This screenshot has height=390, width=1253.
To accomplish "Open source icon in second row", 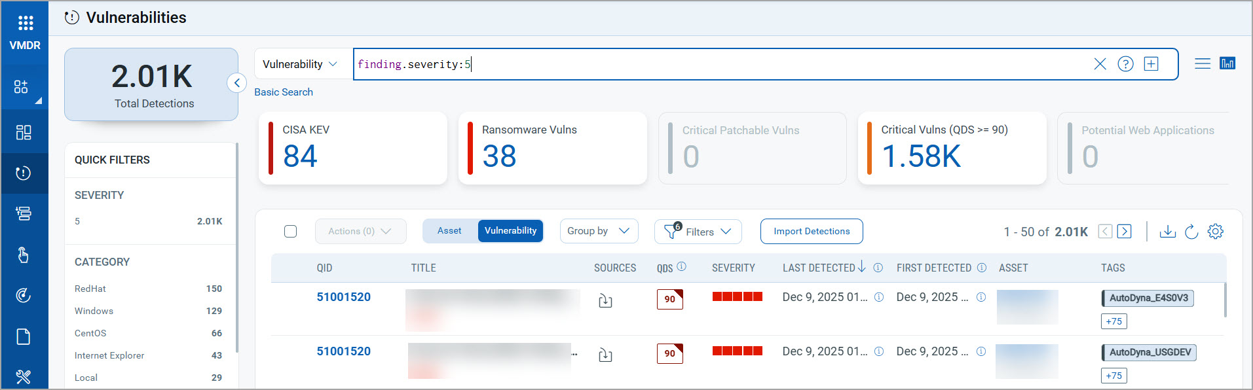I will coord(605,355).
